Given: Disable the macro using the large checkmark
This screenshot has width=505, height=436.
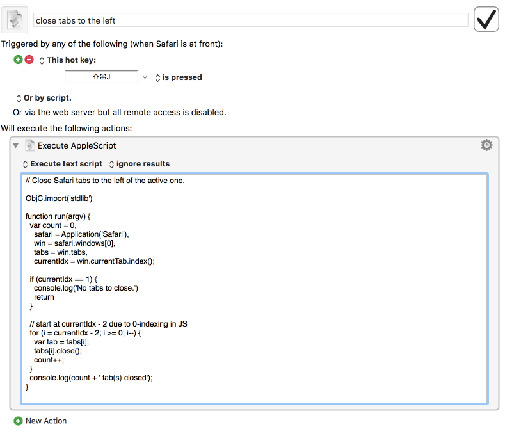Looking at the screenshot, I should click(486, 19).
